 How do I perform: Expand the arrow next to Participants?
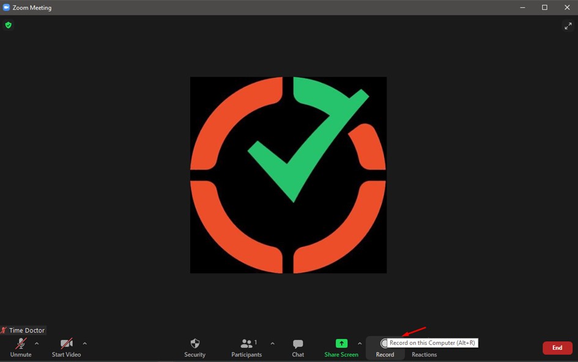(x=272, y=344)
